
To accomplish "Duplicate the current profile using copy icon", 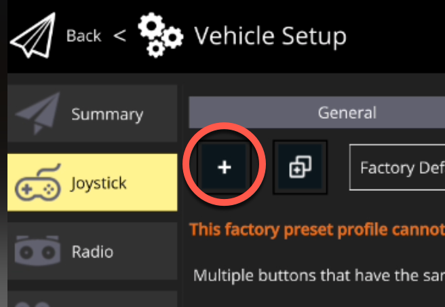I will click(x=299, y=166).
